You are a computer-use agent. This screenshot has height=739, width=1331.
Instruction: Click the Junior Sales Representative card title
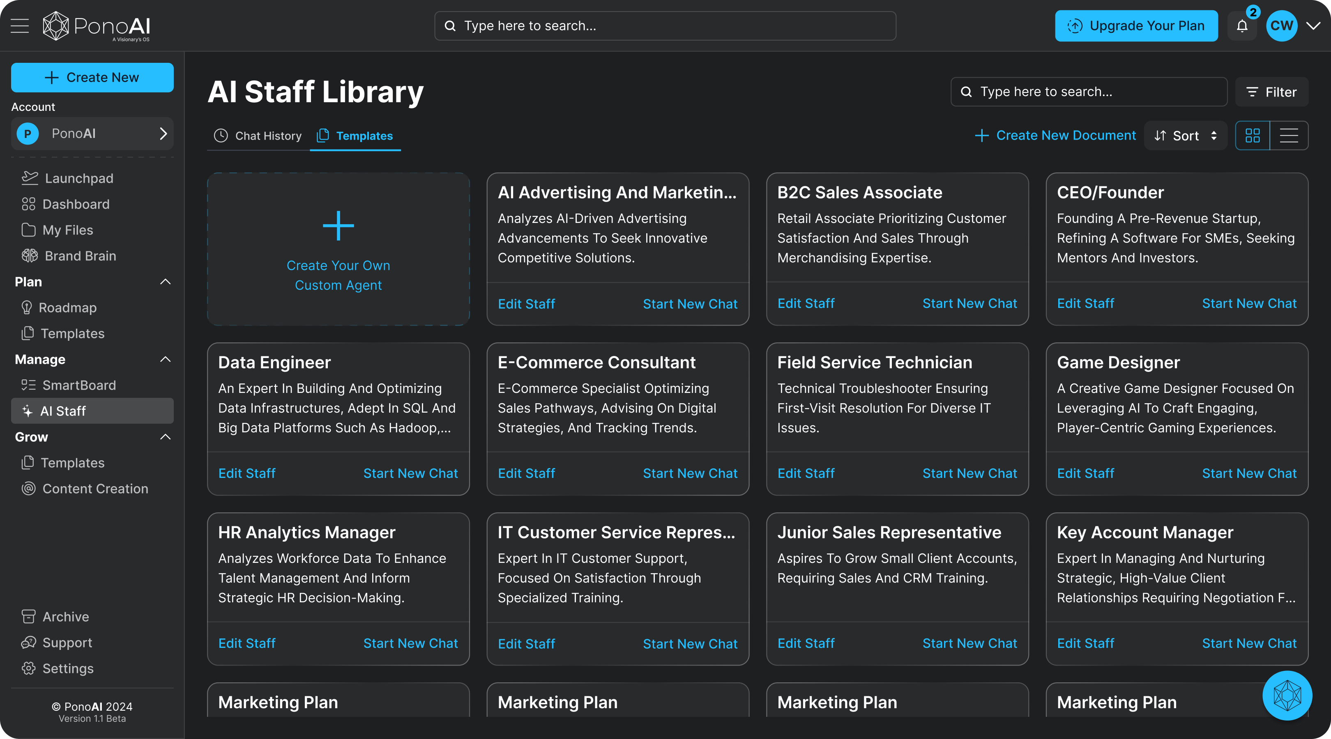[889, 532]
